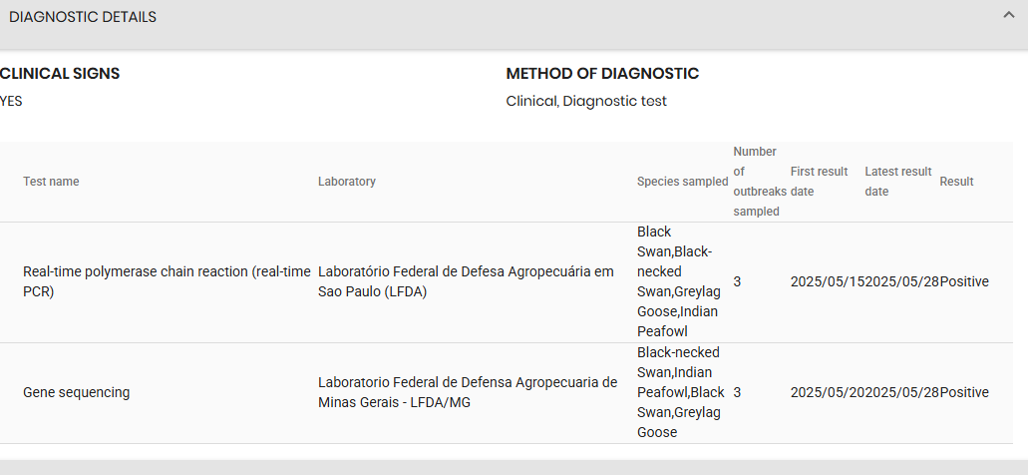Select the Gene sequencing test row
The image size is (1028, 475).
[x=507, y=393]
